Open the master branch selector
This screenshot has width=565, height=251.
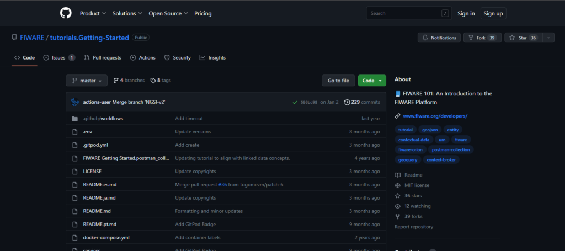87,81
